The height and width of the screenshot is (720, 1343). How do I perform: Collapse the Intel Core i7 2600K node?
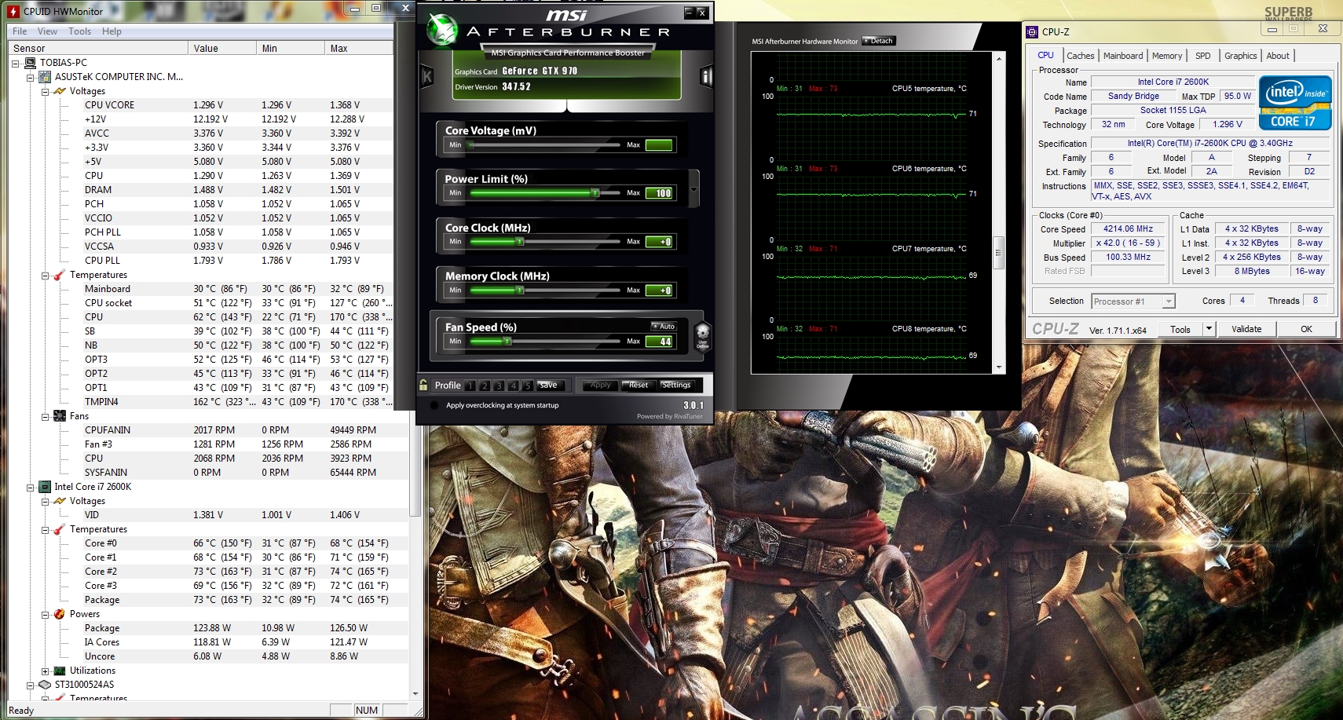pyautogui.click(x=31, y=487)
